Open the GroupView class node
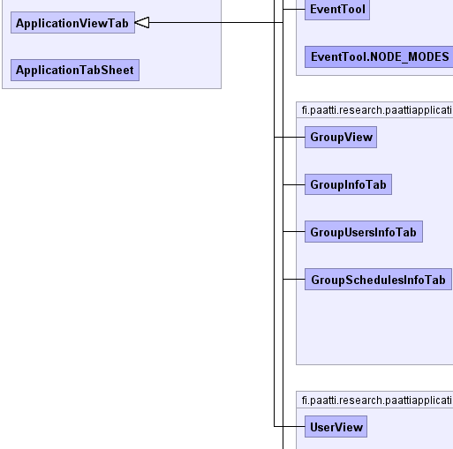The height and width of the screenshot is (449, 453). coord(341,138)
